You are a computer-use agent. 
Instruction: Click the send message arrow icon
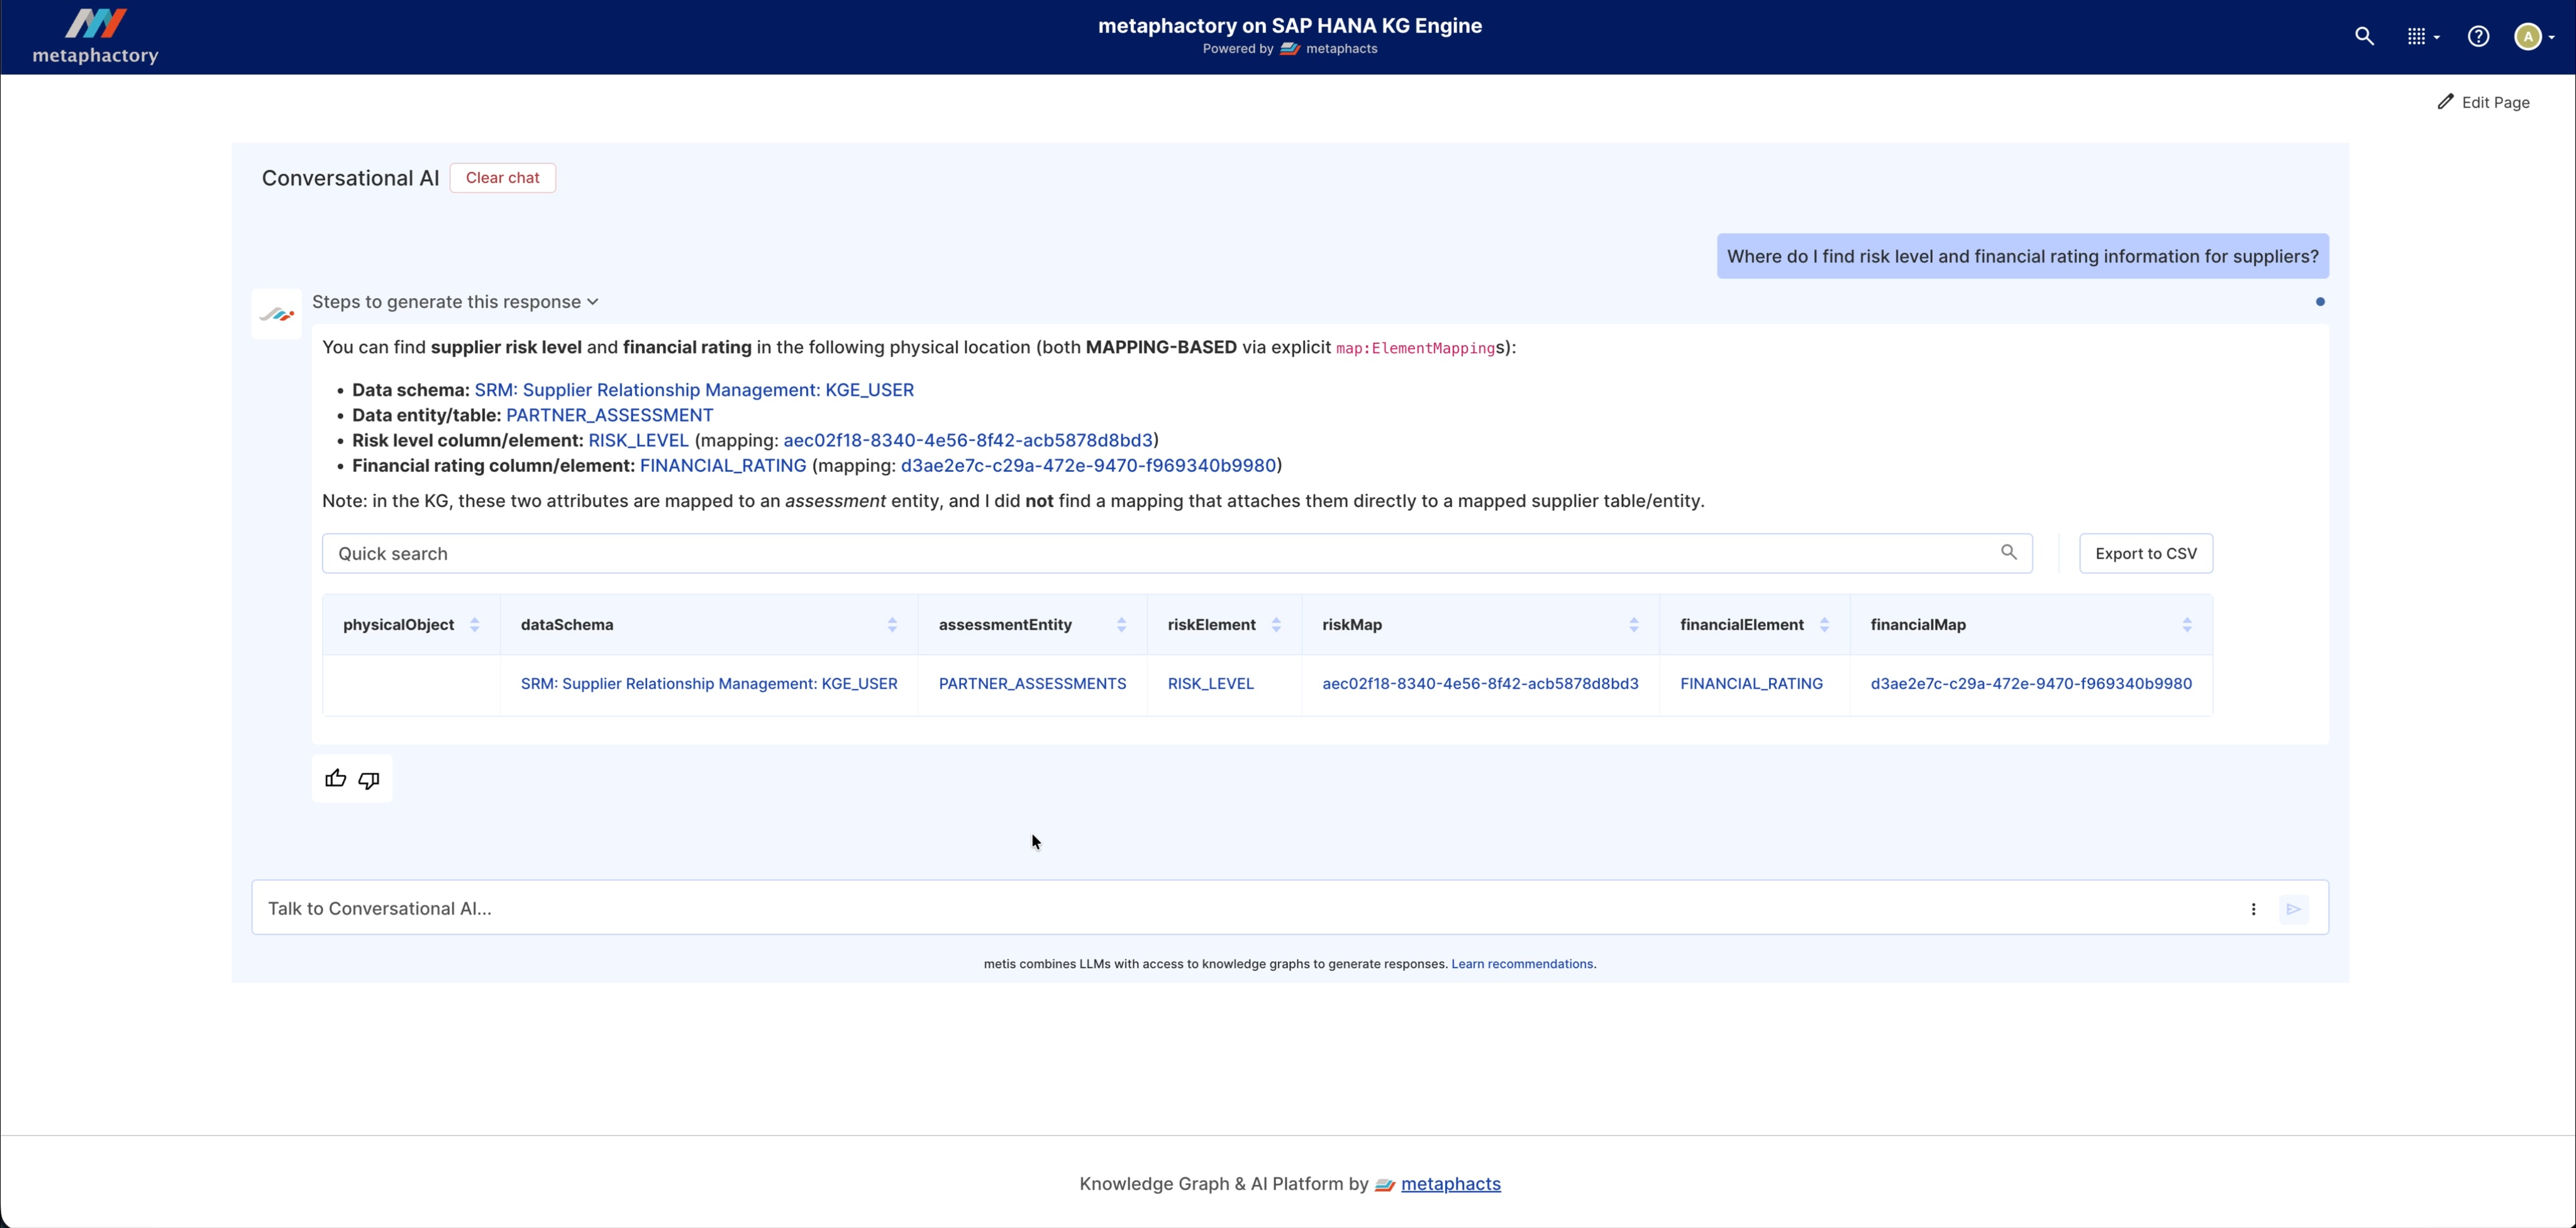point(2294,909)
